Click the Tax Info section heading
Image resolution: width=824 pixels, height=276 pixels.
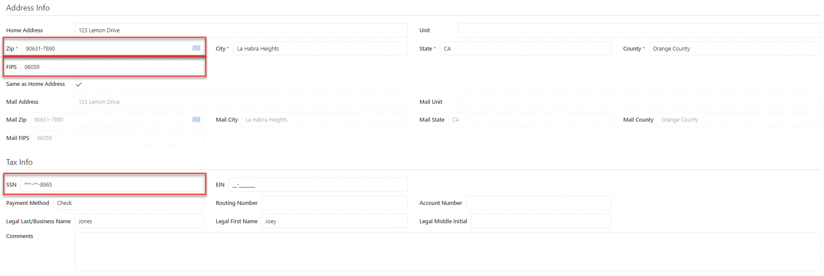click(19, 162)
